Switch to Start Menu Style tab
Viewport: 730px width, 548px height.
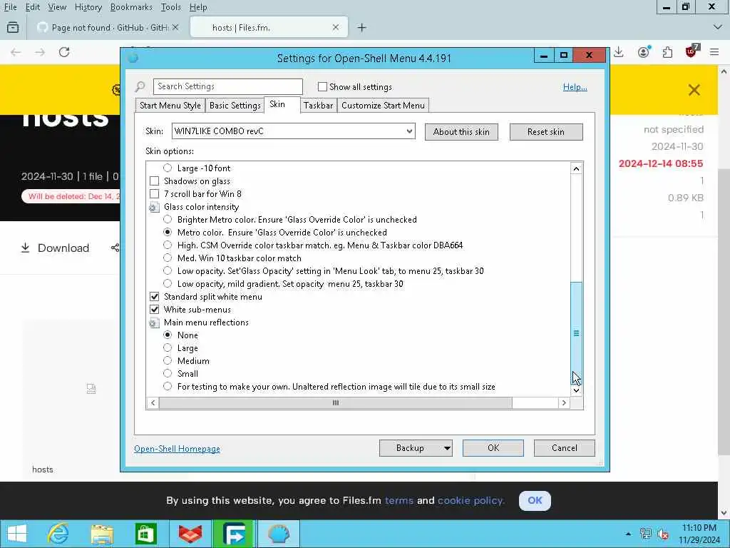(170, 106)
